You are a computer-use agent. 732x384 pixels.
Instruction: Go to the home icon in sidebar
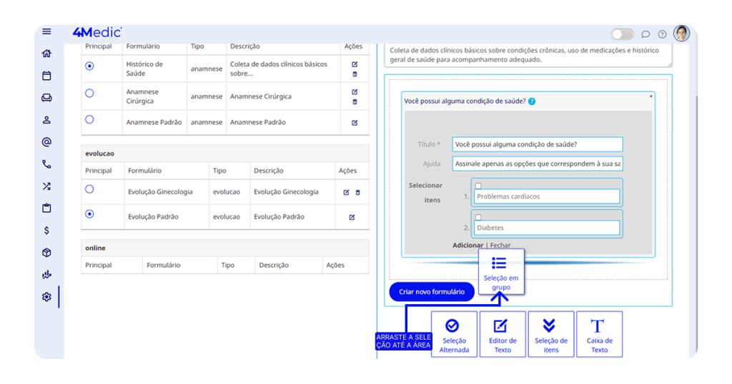click(x=46, y=54)
